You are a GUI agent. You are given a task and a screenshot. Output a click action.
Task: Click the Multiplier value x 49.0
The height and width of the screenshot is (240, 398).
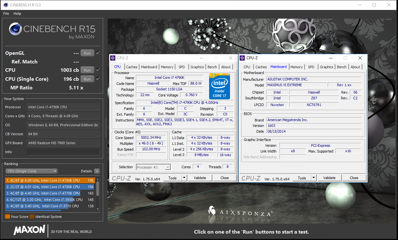[x=151, y=144]
